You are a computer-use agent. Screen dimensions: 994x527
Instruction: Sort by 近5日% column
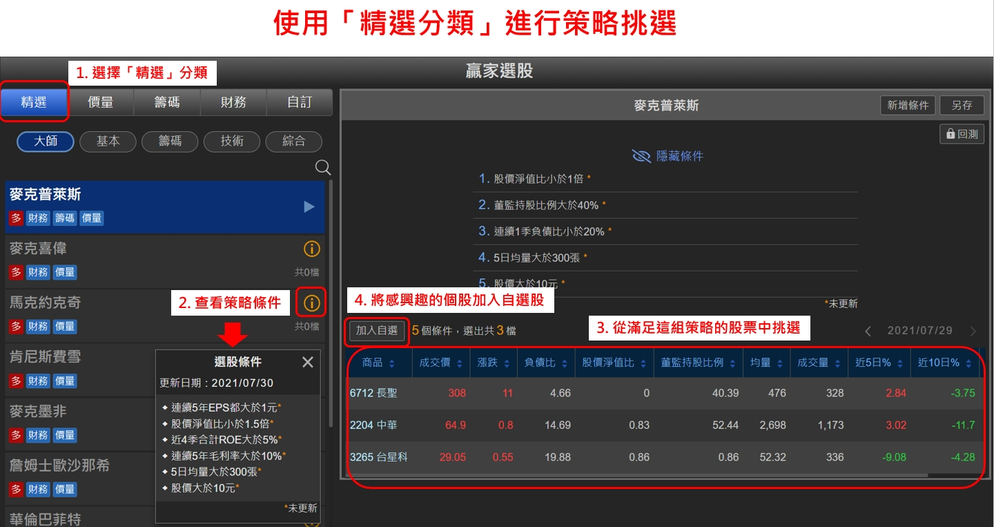(879, 363)
